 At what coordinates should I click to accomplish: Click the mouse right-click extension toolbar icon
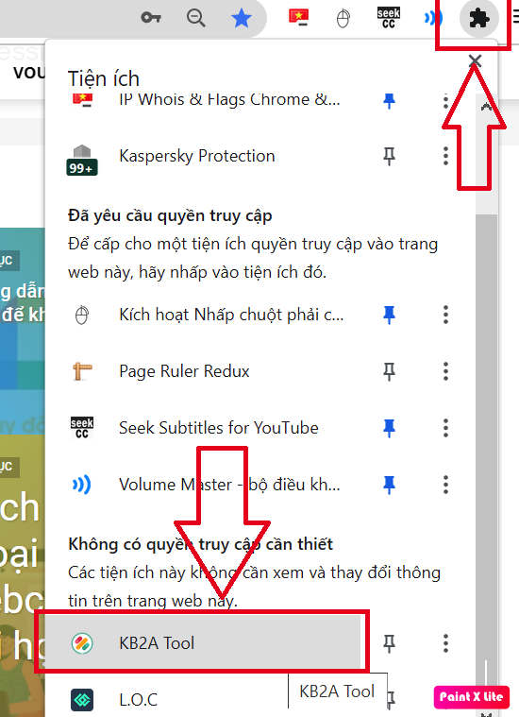point(343,19)
